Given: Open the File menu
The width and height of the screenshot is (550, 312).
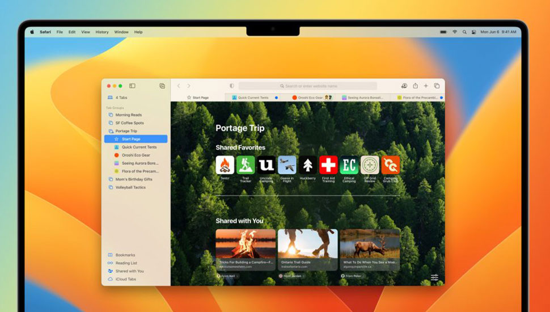Looking at the screenshot, I should tap(60, 32).
